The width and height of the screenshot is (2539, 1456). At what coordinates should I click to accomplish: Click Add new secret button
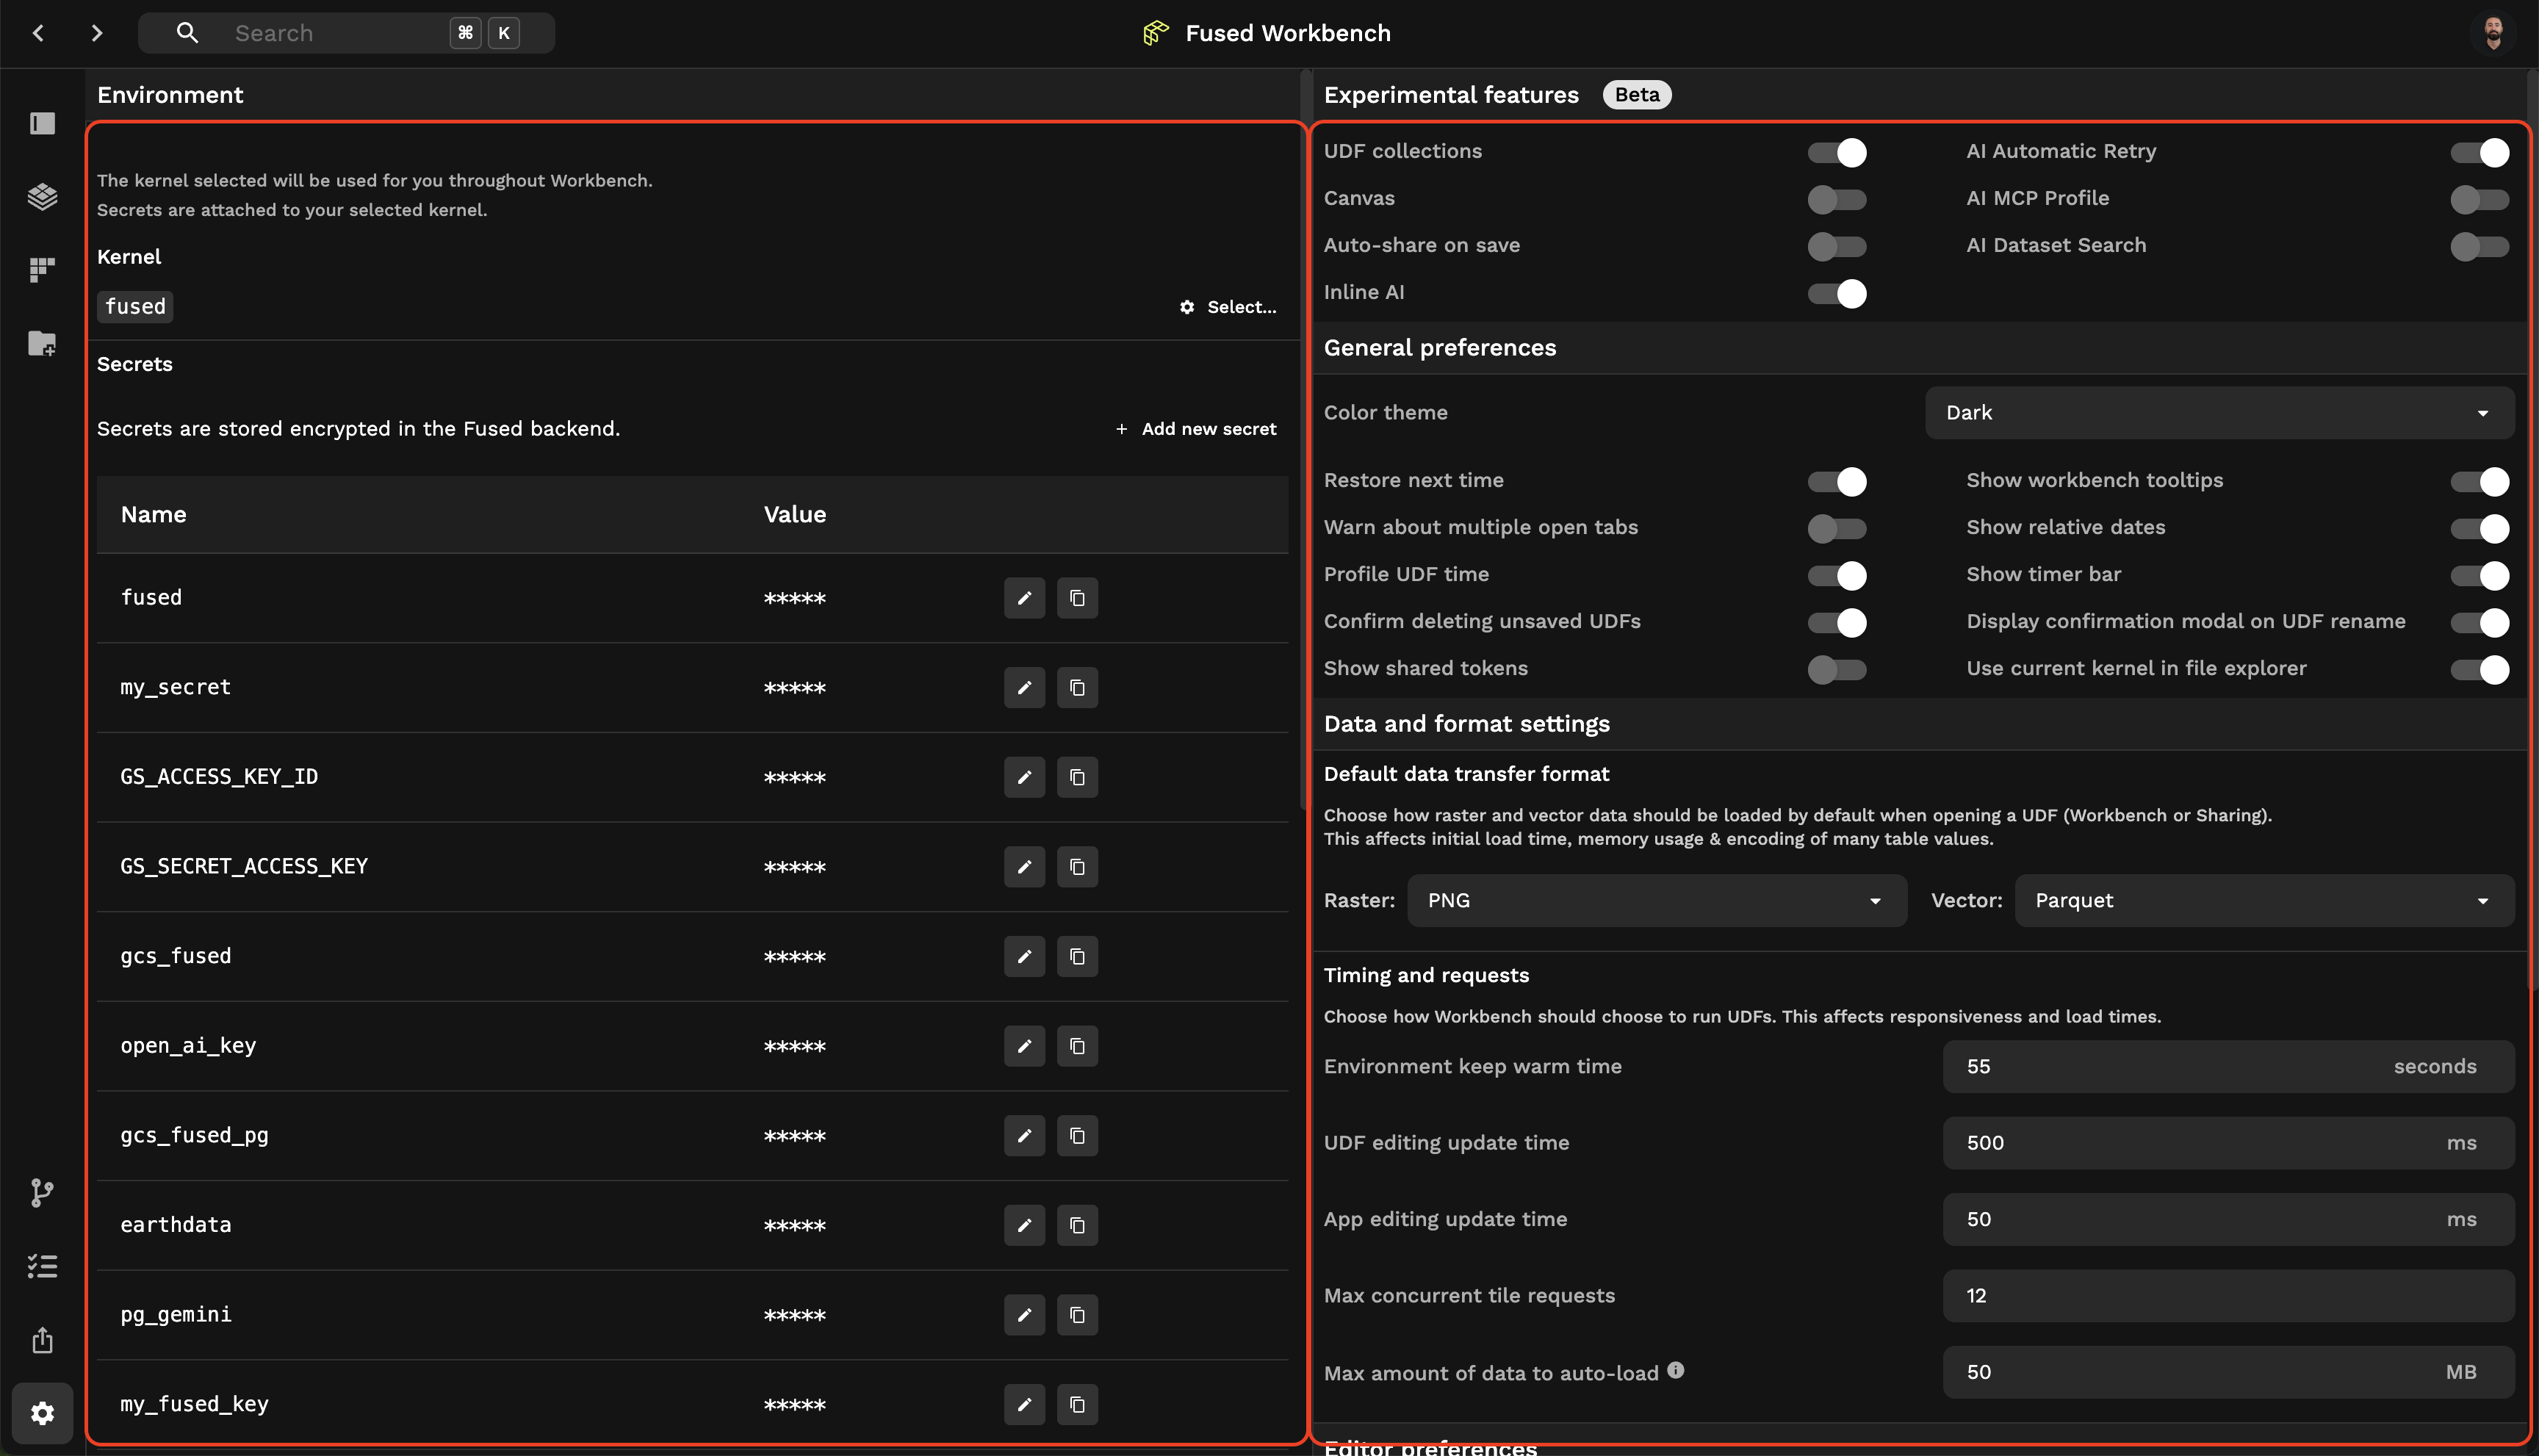click(x=1196, y=429)
